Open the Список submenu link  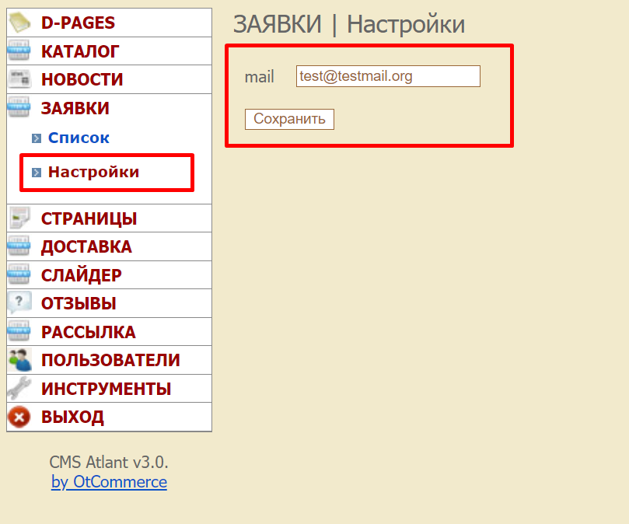79,138
